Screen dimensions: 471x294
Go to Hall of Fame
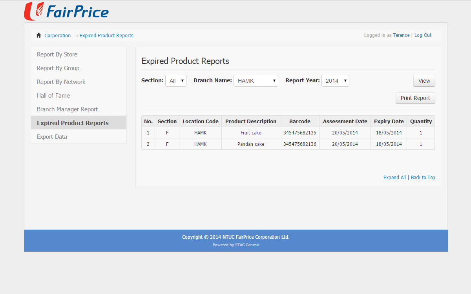(79, 95)
